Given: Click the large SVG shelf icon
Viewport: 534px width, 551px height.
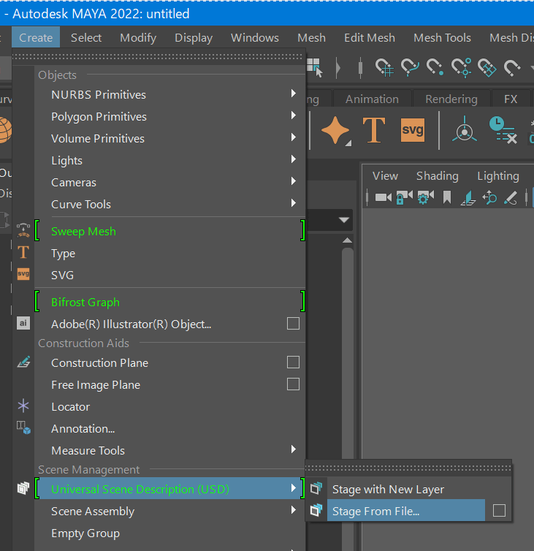Looking at the screenshot, I should click(413, 130).
